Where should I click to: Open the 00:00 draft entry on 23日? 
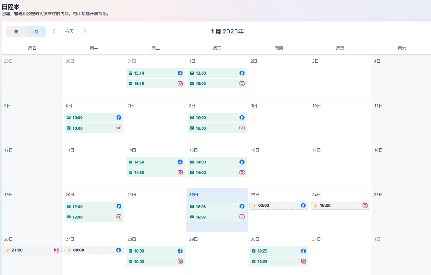click(275, 205)
